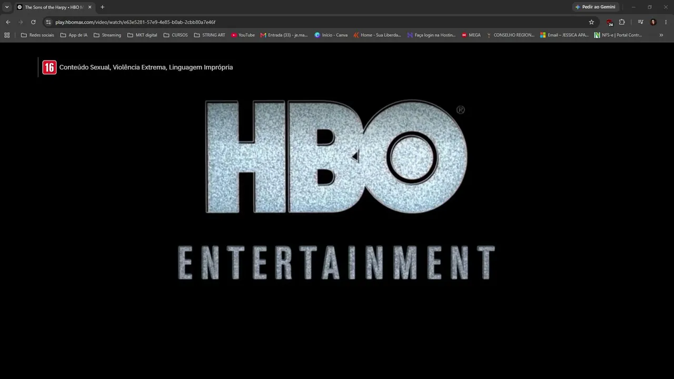674x379 pixels.
Task: Open the Gmail Entrada (33) bookmark
Action: (284, 35)
